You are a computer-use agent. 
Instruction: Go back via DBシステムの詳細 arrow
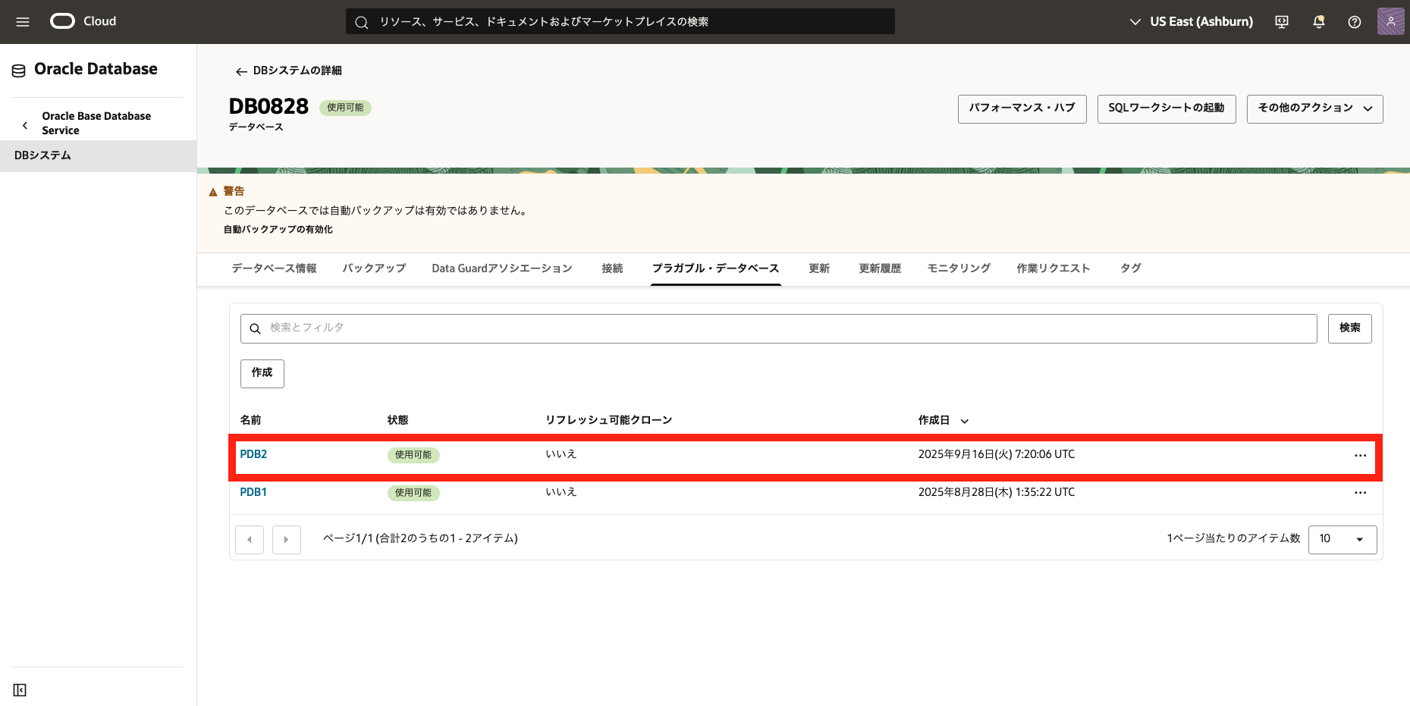point(241,71)
